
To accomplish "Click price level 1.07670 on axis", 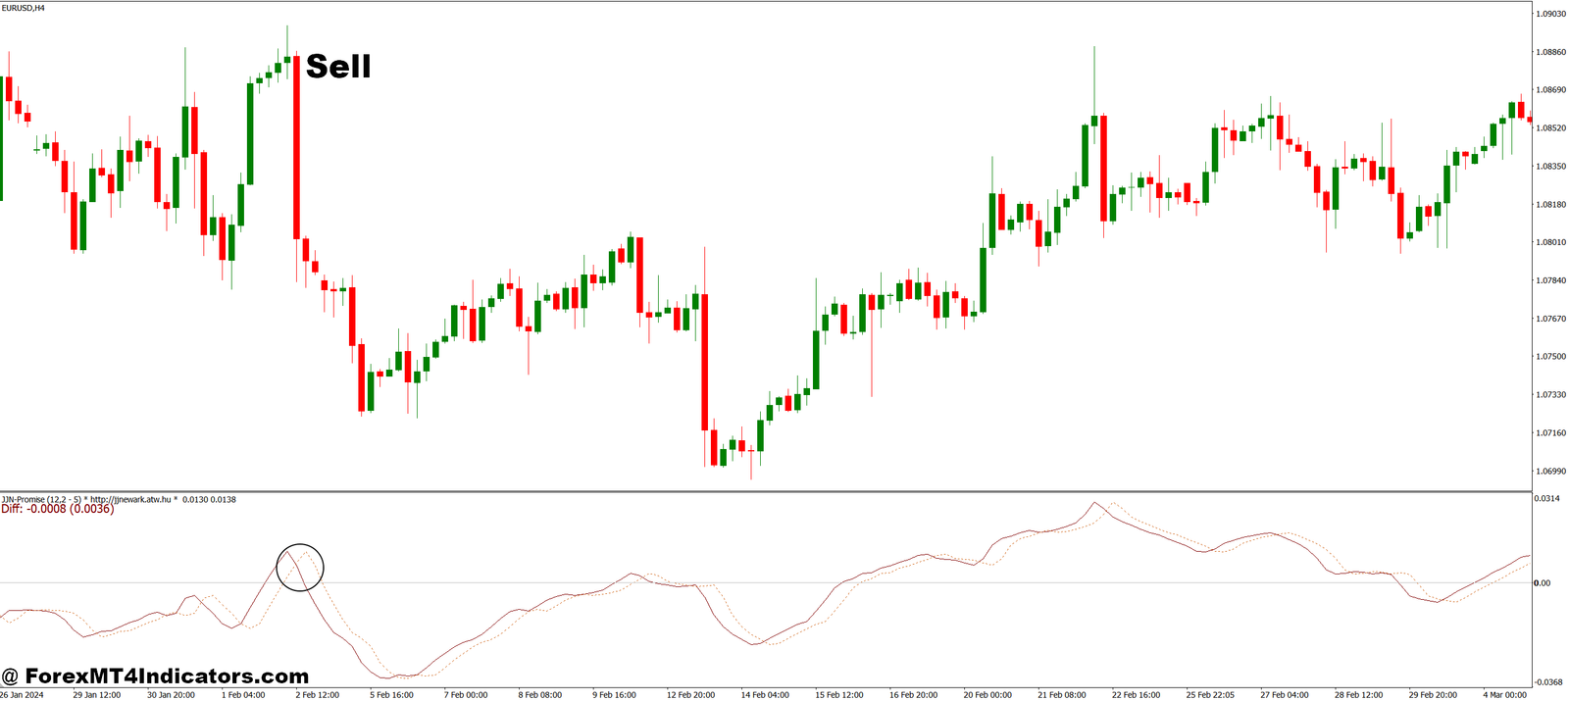I will [x=1550, y=319].
